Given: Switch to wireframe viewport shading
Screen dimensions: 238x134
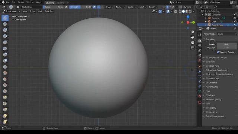Looking at the screenshot, I should click(180, 12).
